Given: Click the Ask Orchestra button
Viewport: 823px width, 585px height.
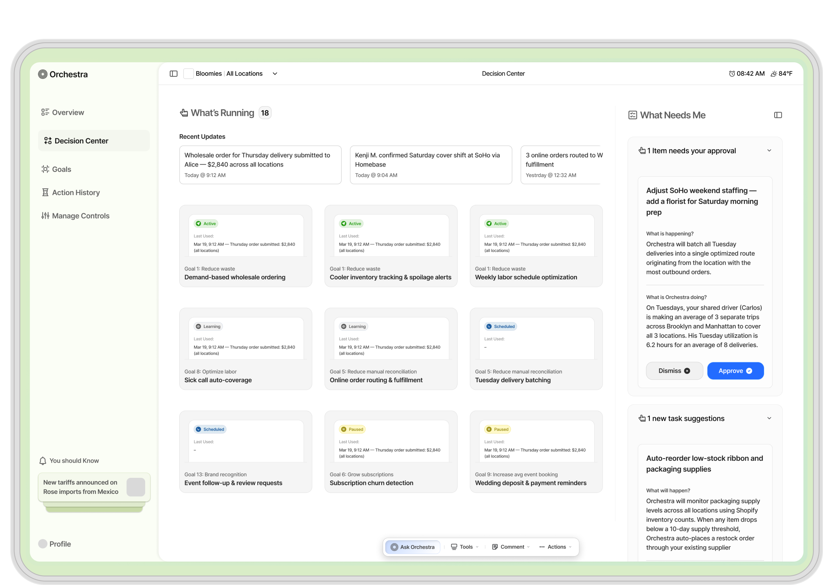Looking at the screenshot, I should point(413,547).
